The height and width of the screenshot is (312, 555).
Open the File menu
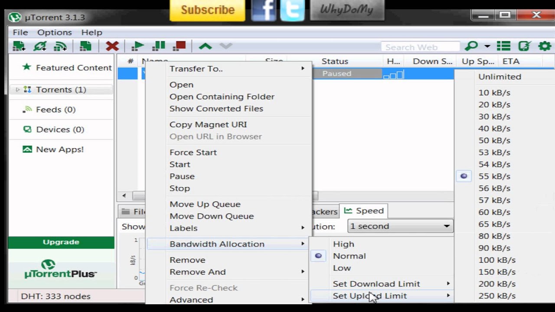20,32
